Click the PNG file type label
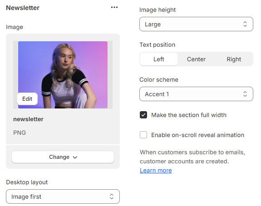Image resolution: width=261 pixels, height=206 pixels. [x=20, y=132]
